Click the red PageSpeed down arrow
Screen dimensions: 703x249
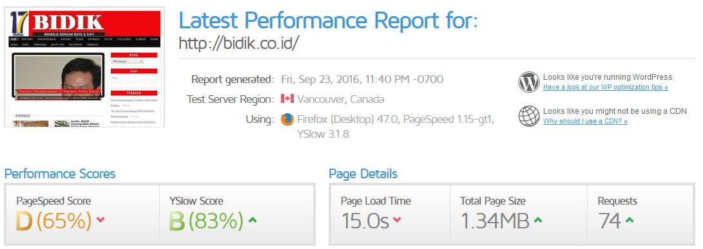(x=101, y=220)
